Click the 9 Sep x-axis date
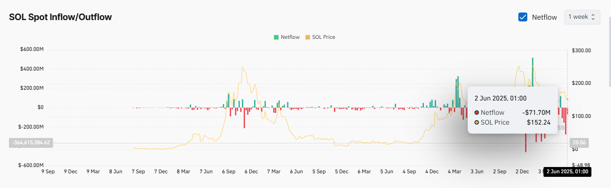 point(48,171)
